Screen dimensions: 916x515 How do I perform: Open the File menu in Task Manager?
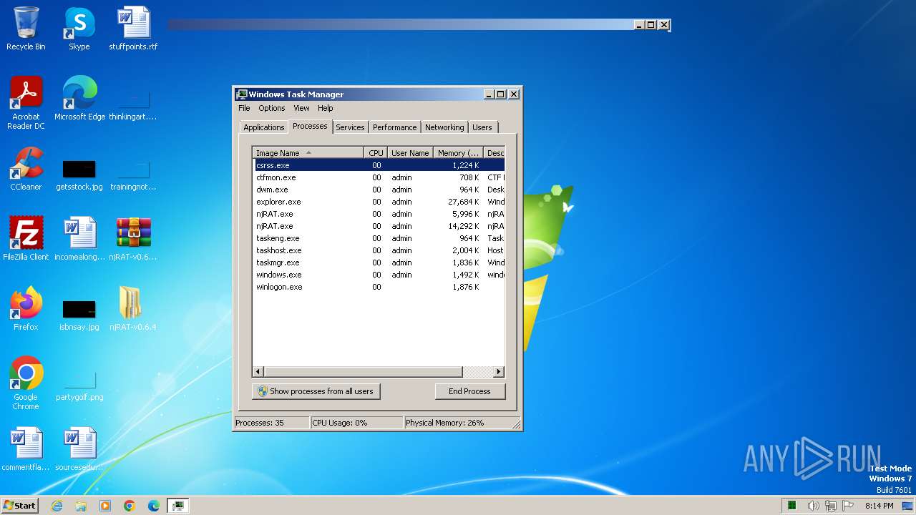244,108
